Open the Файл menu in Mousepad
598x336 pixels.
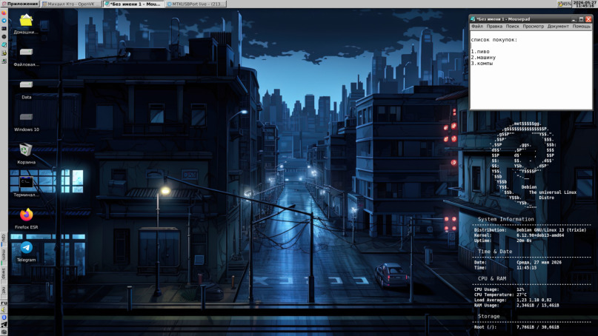click(476, 27)
